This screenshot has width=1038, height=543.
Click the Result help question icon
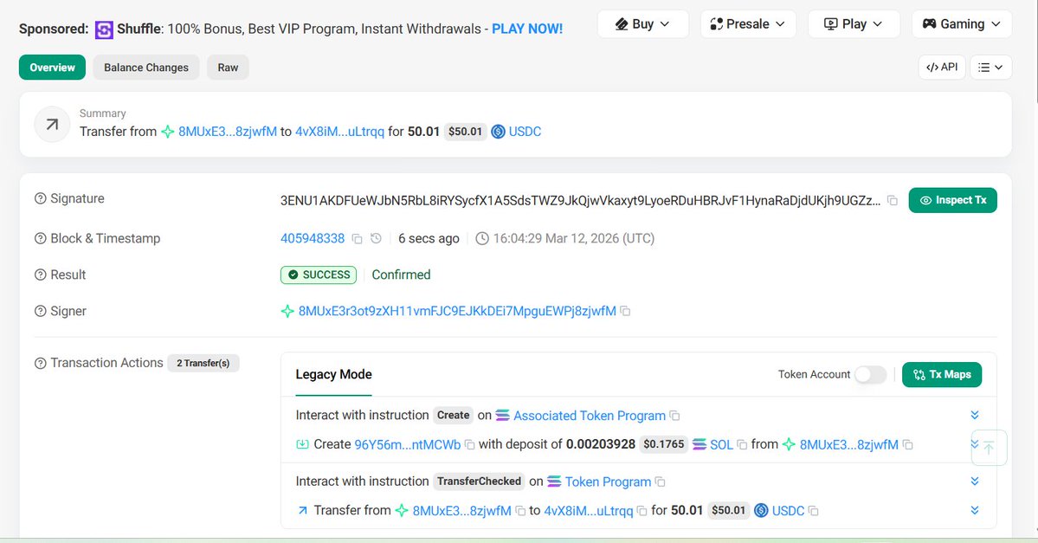coord(41,275)
